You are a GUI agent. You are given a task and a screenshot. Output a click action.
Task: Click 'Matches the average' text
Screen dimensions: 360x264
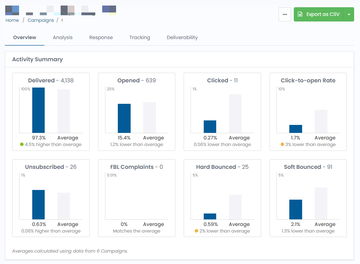point(137,231)
